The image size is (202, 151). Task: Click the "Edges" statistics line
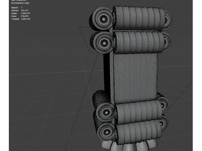(x=21, y=13)
